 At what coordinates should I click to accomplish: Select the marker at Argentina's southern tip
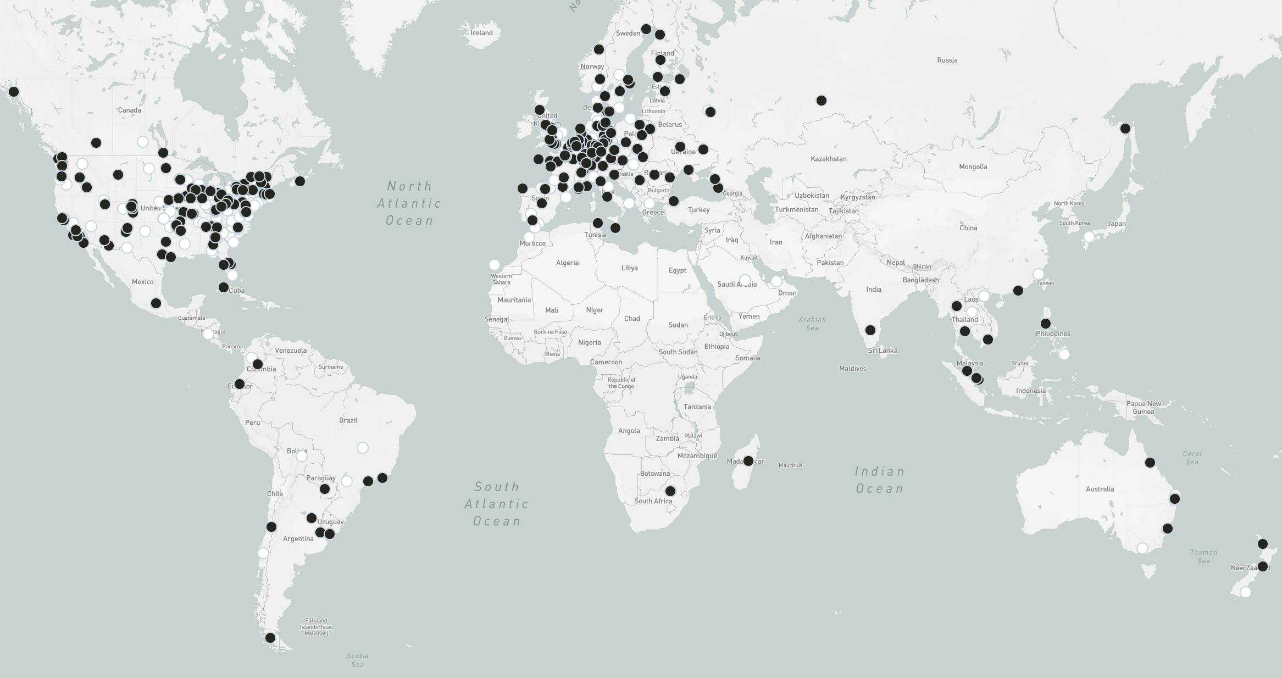[x=270, y=638]
